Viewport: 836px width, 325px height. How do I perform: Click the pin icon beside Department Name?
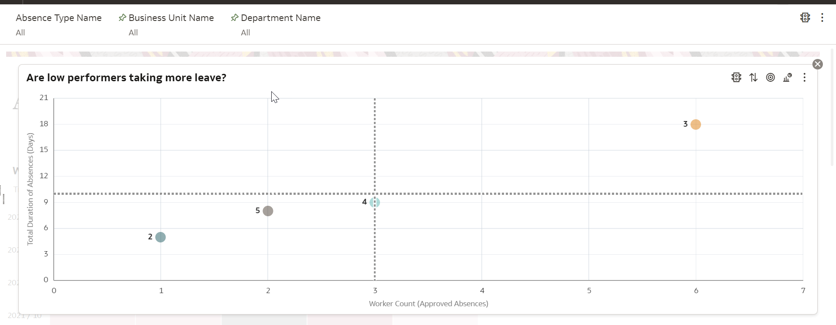coord(235,18)
